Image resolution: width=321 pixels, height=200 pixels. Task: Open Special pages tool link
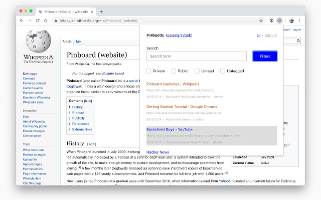click(32, 164)
